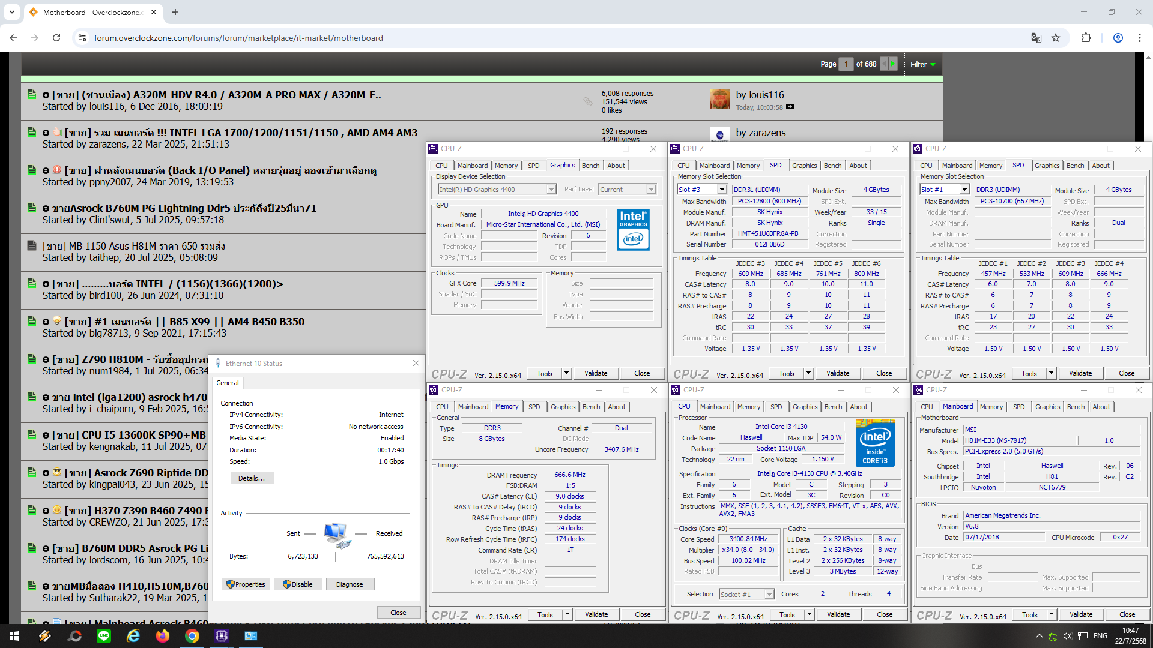Screen dimensions: 1153x648
Task: Click the browser extensions puzzle icon
Action: 1086,38
